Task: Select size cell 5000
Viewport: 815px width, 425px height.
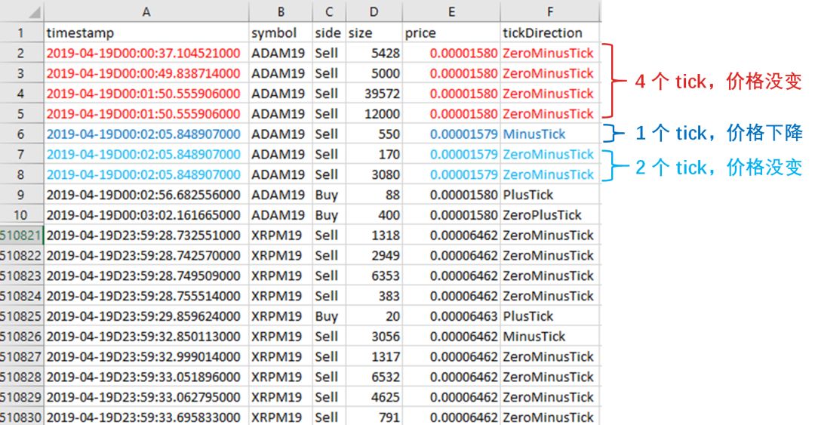Action: (x=374, y=73)
